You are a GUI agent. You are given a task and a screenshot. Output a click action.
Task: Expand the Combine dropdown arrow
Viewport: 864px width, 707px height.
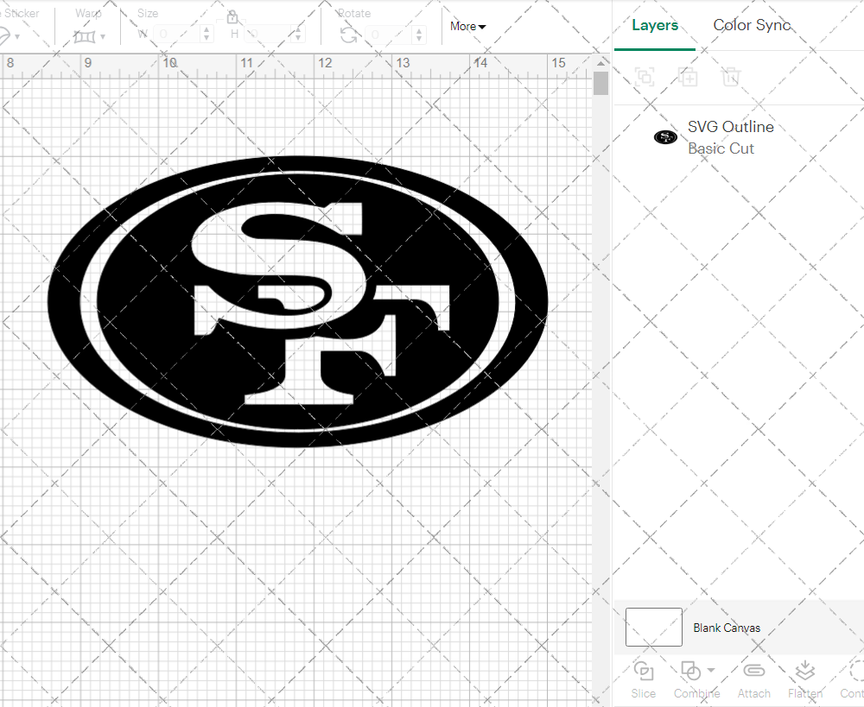[x=711, y=671]
